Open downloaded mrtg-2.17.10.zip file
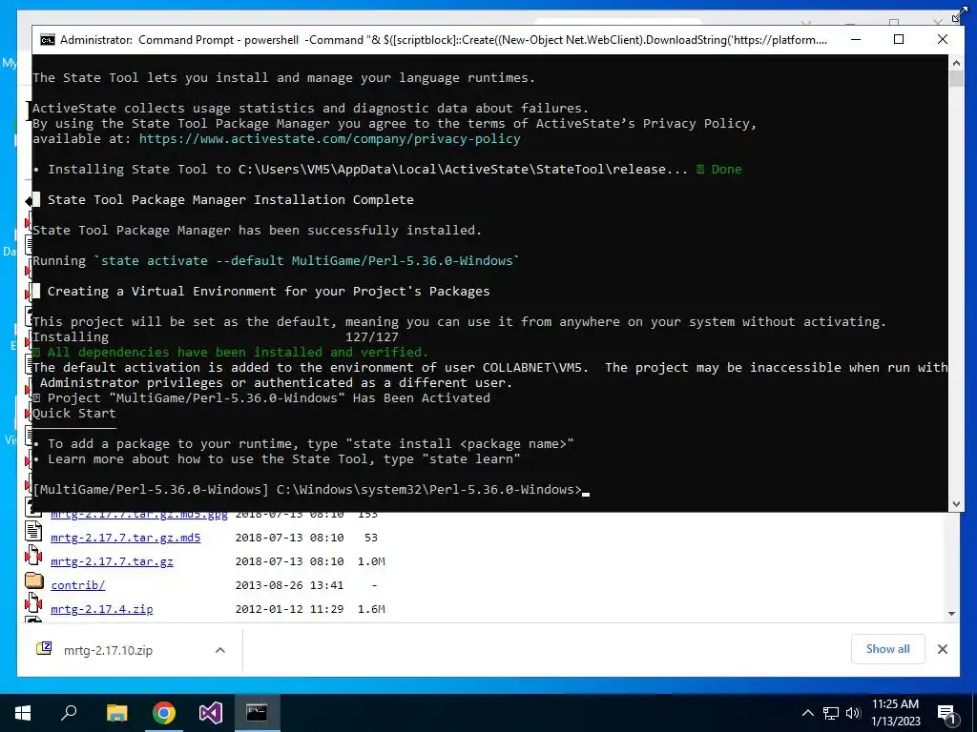 point(109,650)
